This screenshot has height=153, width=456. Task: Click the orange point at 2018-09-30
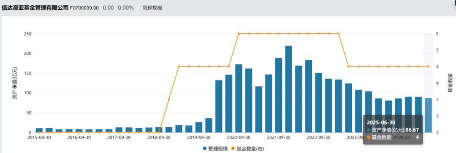pyautogui.click(x=159, y=132)
